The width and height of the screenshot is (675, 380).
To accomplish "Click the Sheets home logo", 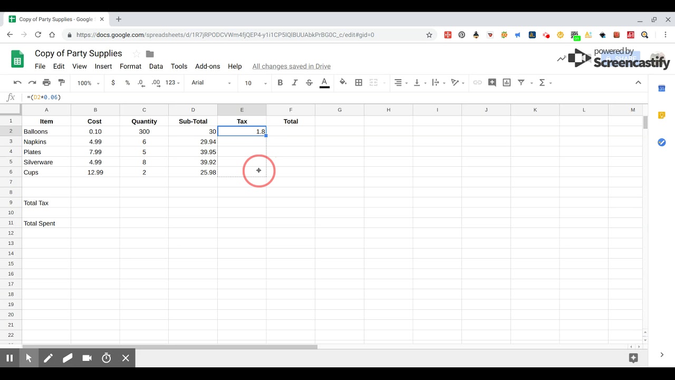I will pos(17,59).
